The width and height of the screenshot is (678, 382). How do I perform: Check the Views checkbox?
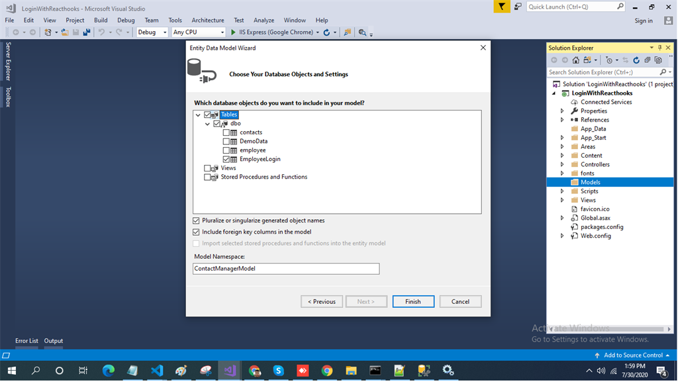pyautogui.click(x=207, y=167)
